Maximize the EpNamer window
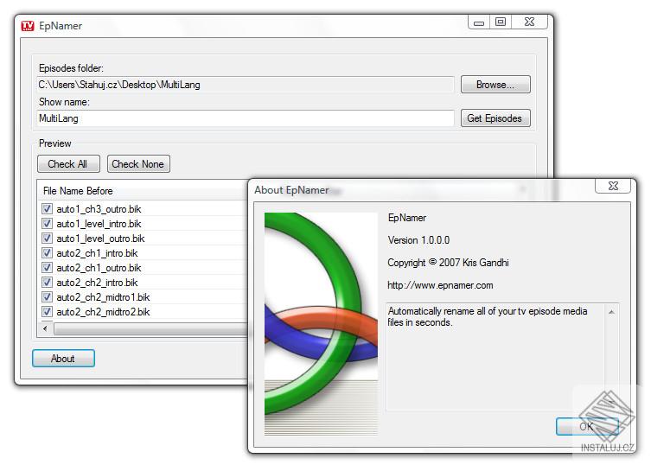651x471 pixels. tap(501, 22)
